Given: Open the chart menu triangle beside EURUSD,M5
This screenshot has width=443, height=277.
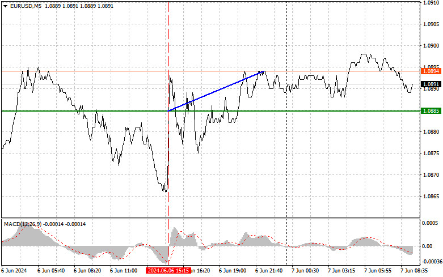Looking at the screenshot, I should [5, 6].
